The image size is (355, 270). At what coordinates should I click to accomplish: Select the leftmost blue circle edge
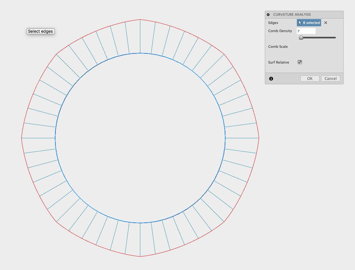point(55,138)
